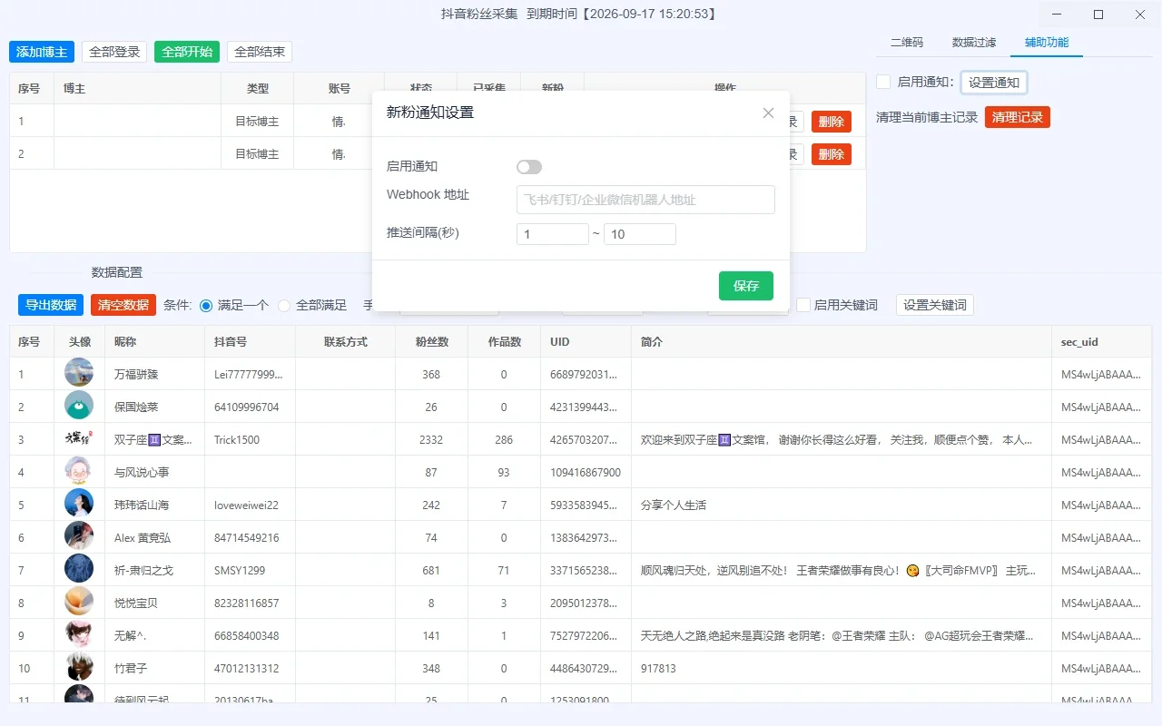Viewport: 1162px width, 726px height.
Task: Tick the 启用通知 checkbox in the side panel
Action: tap(883, 83)
